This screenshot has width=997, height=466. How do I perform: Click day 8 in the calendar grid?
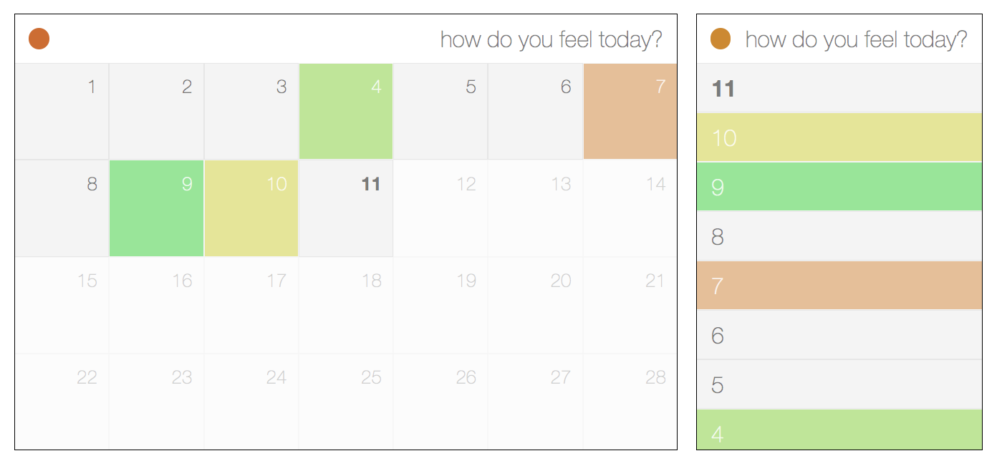click(62, 208)
